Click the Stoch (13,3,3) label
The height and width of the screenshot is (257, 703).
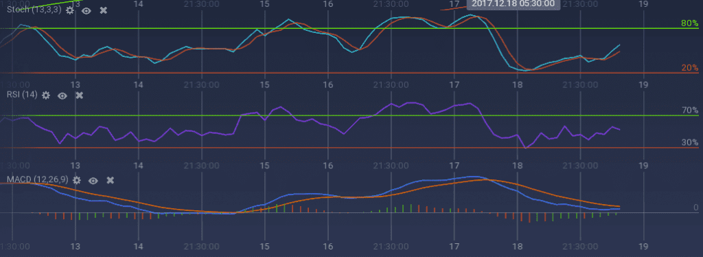[x=34, y=10]
